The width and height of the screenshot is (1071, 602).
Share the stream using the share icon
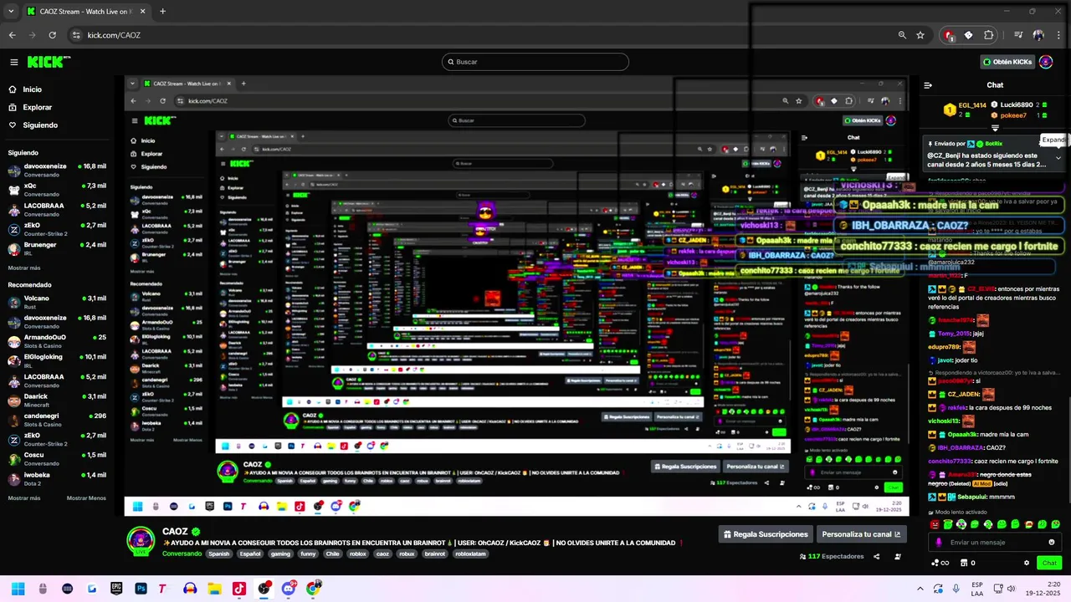(x=877, y=557)
